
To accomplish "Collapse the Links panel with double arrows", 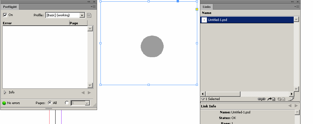I will pos(292,2).
